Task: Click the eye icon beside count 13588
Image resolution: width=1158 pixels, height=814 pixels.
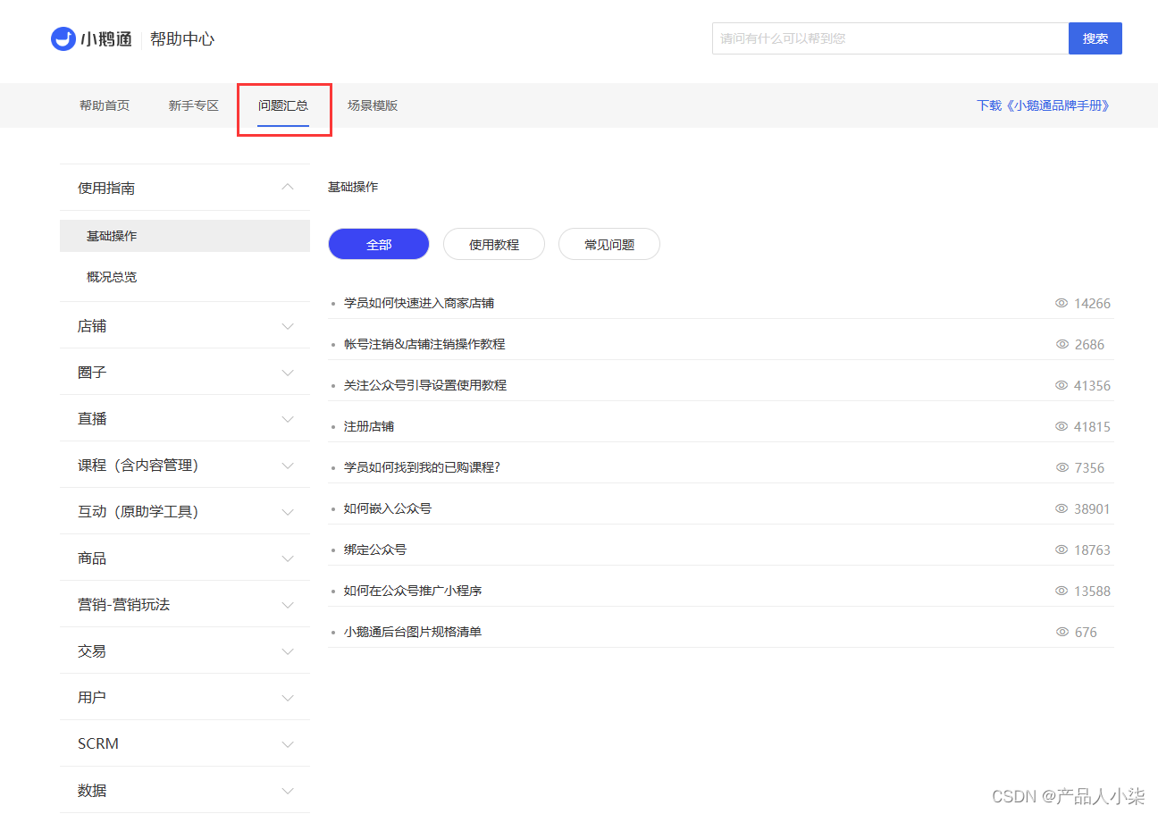Action: [1061, 591]
